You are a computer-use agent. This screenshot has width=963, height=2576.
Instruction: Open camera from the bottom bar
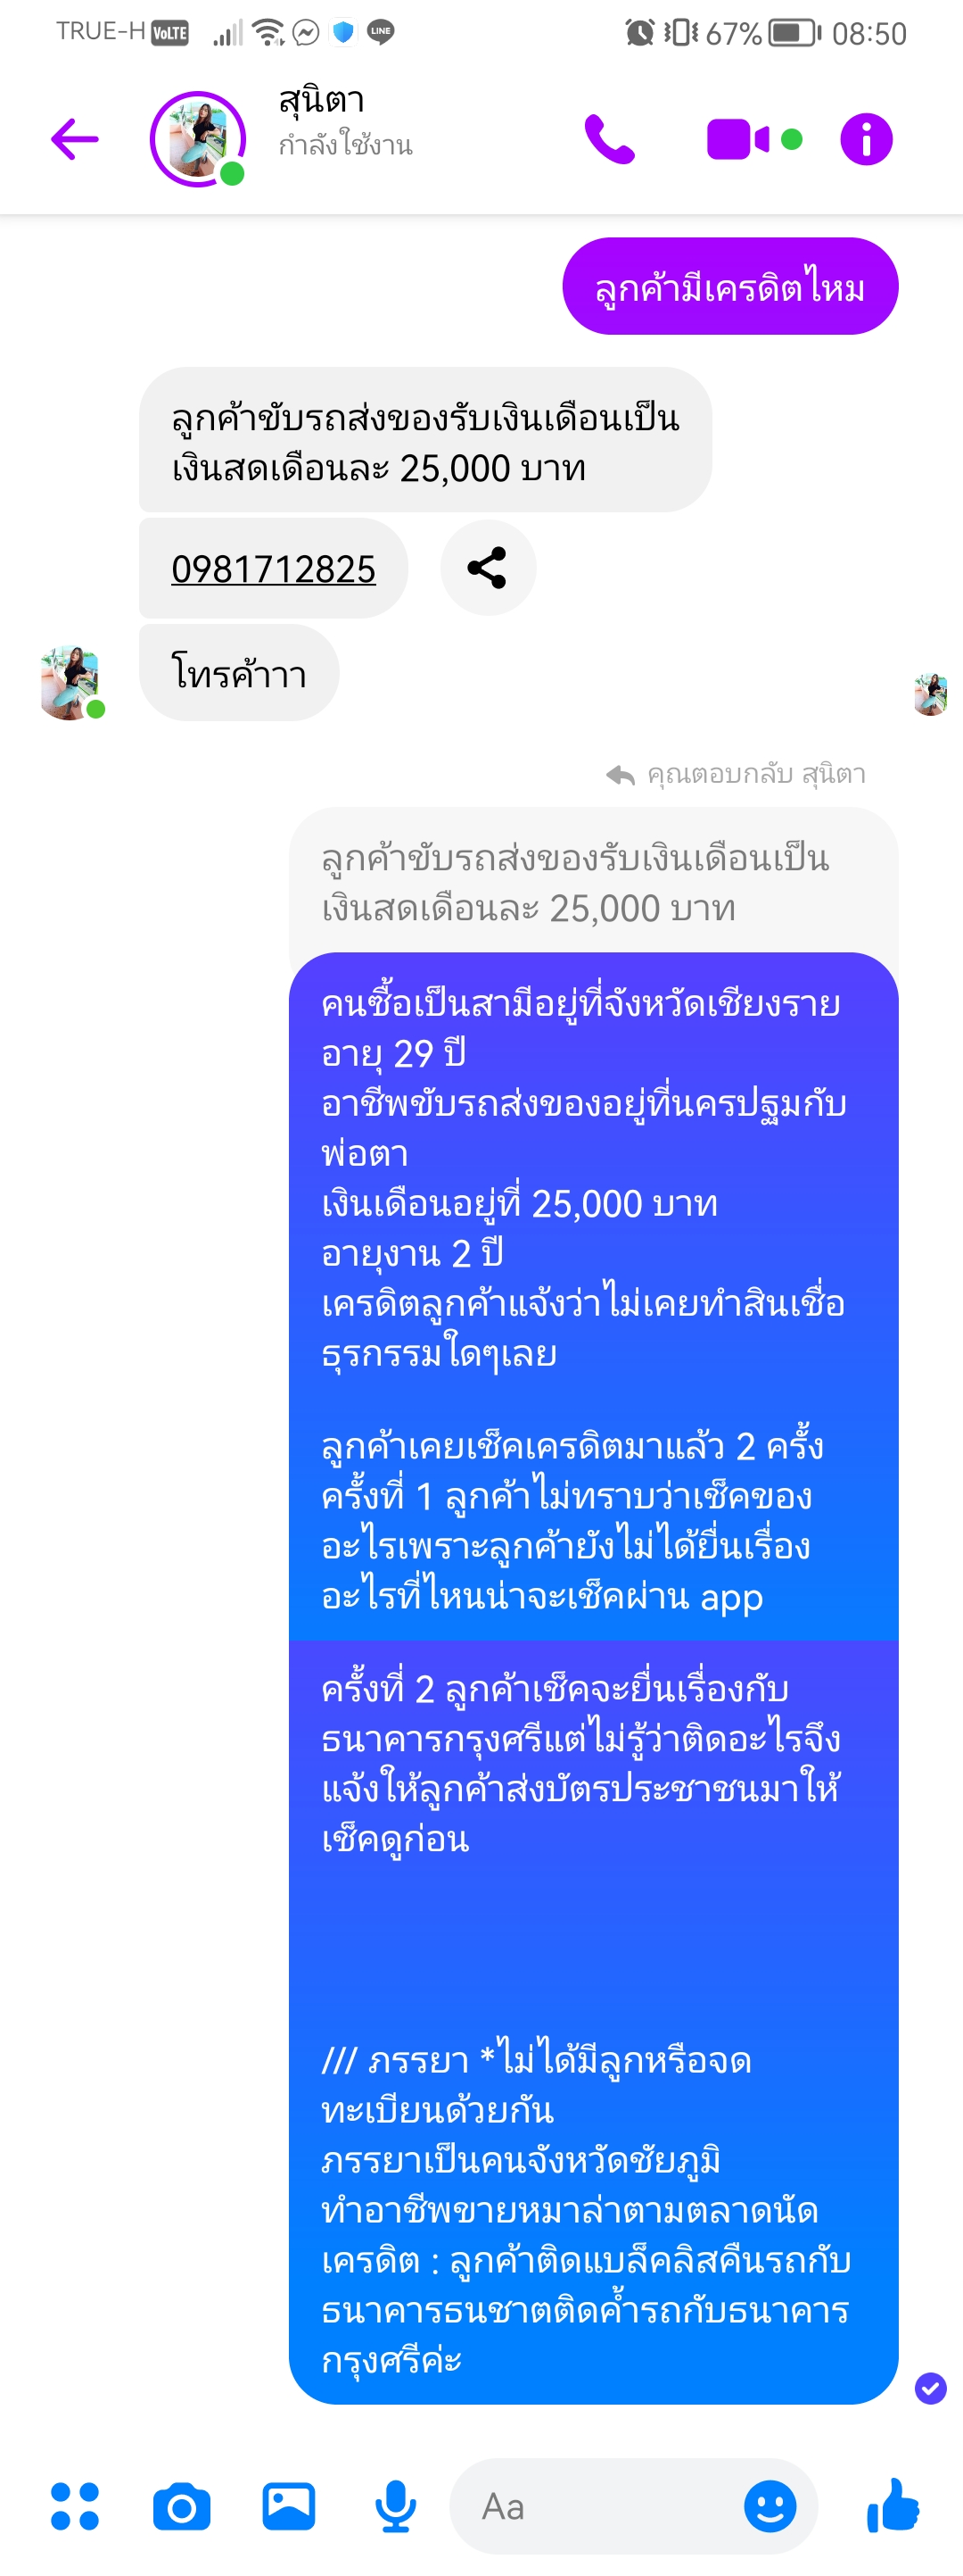click(182, 2506)
